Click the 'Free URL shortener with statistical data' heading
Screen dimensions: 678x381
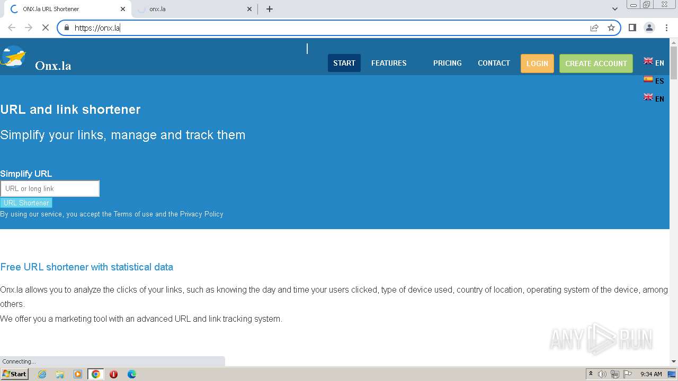pyautogui.click(x=86, y=267)
